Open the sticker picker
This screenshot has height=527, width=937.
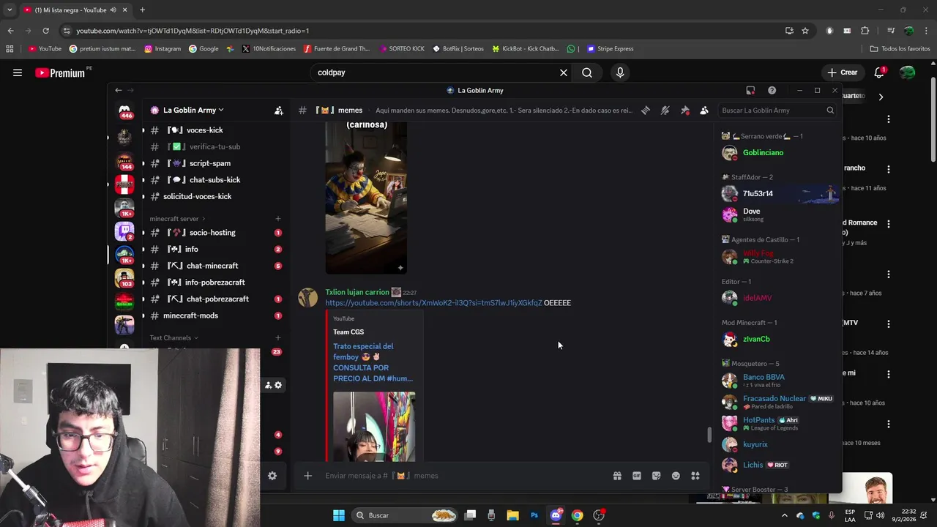coord(656,476)
